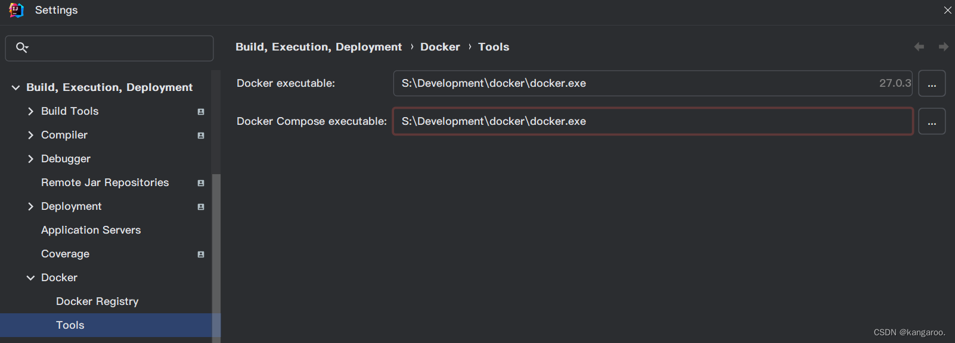This screenshot has height=343, width=955.
Task: Open Build Tools settings page
Action: pos(70,111)
